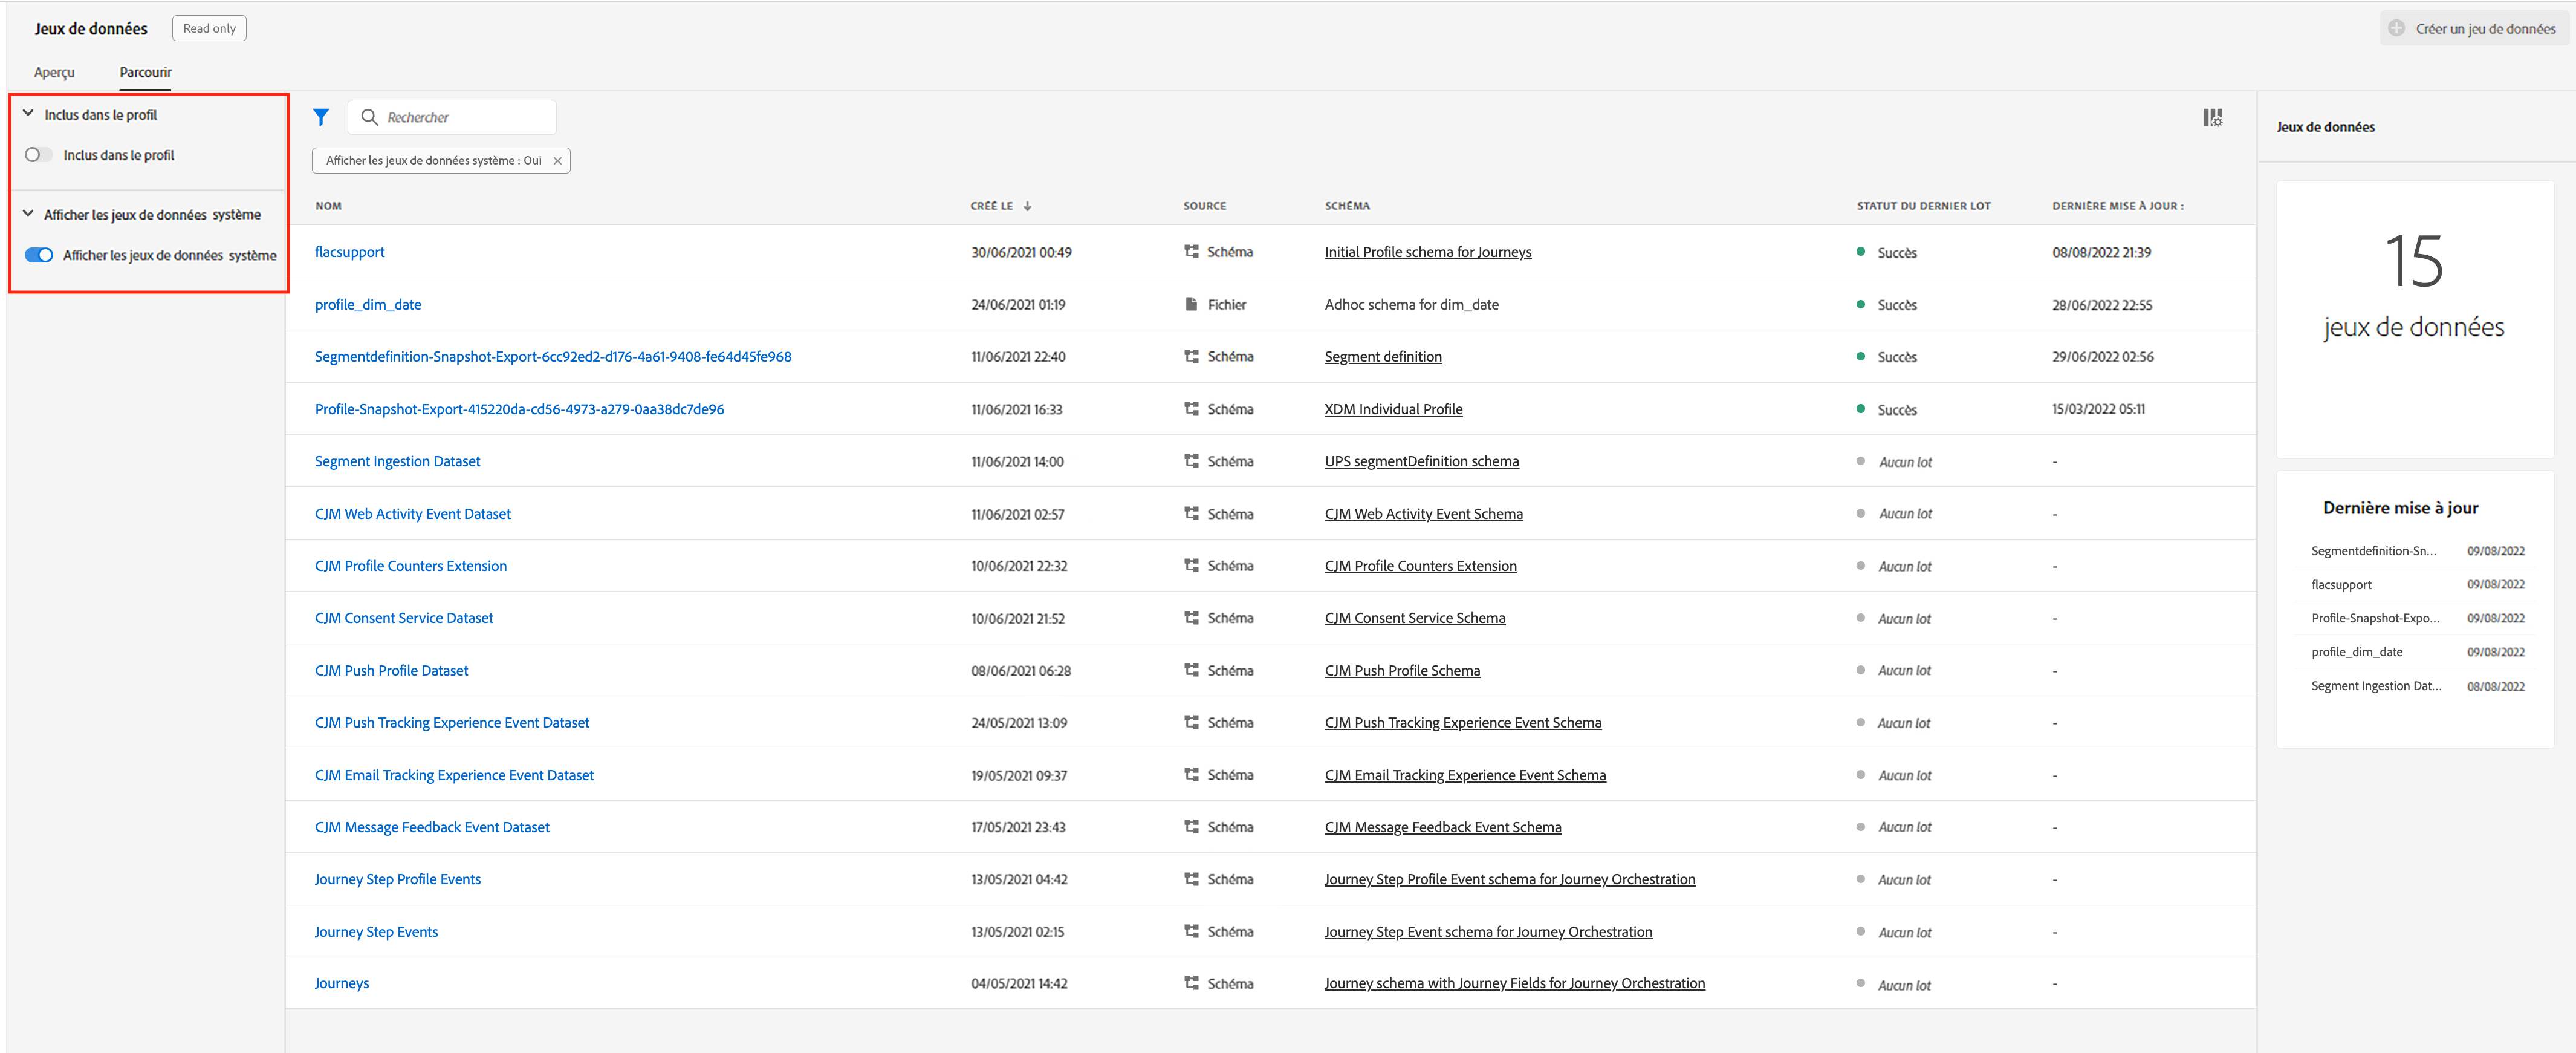Remove the 'Afficher les jeux de données système' filter tag
Viewport: 2576px width, 1053px height.
tap(558, 161)
